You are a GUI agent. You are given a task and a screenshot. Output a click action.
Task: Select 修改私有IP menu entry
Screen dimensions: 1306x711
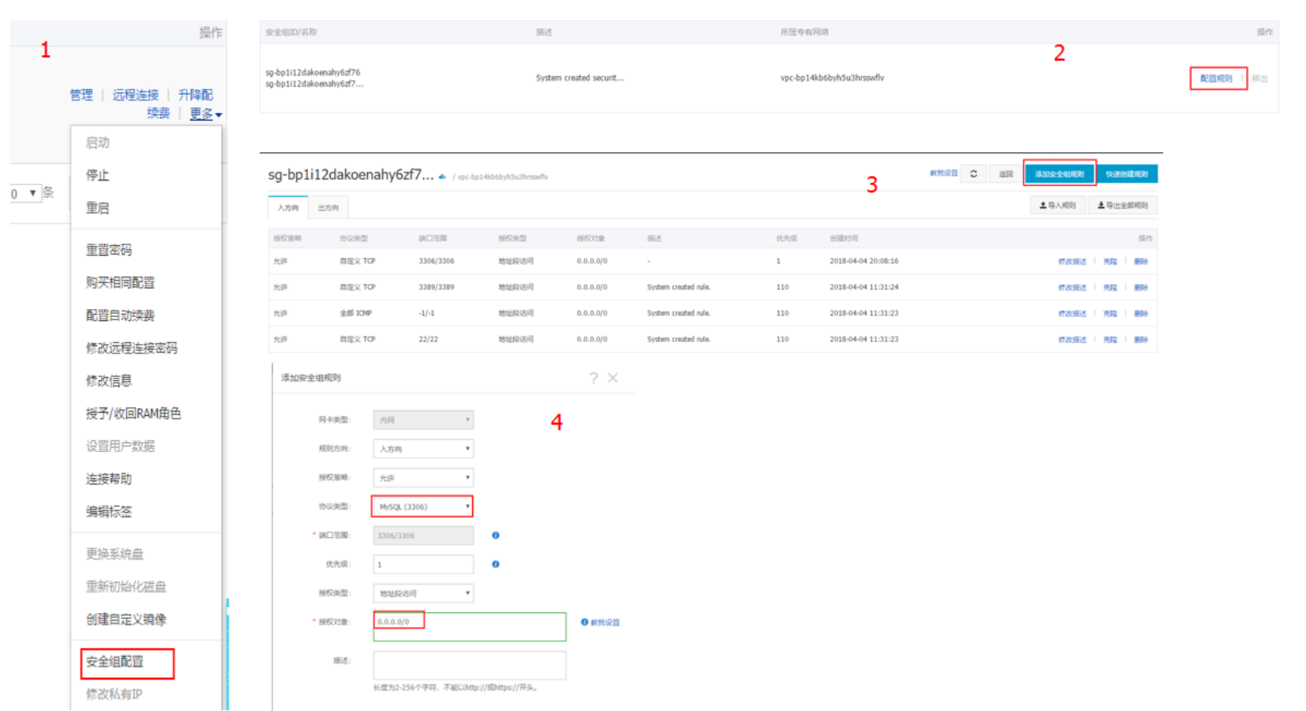click(114, 694)
